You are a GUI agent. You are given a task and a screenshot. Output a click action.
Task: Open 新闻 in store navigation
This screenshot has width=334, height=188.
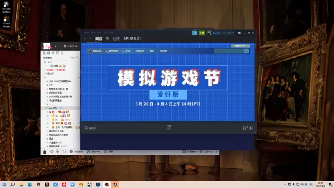[152, 51]
